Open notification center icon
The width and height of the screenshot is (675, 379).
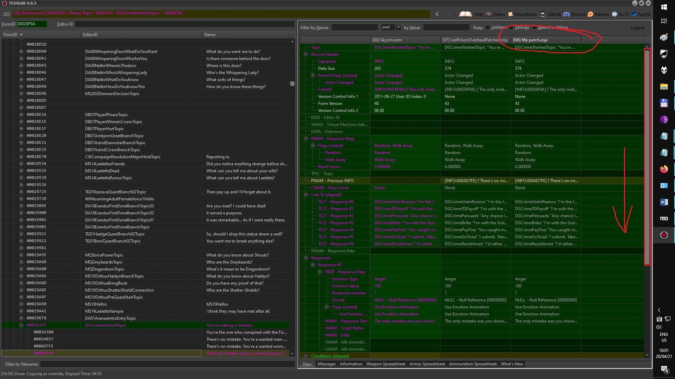coord(664,369)
